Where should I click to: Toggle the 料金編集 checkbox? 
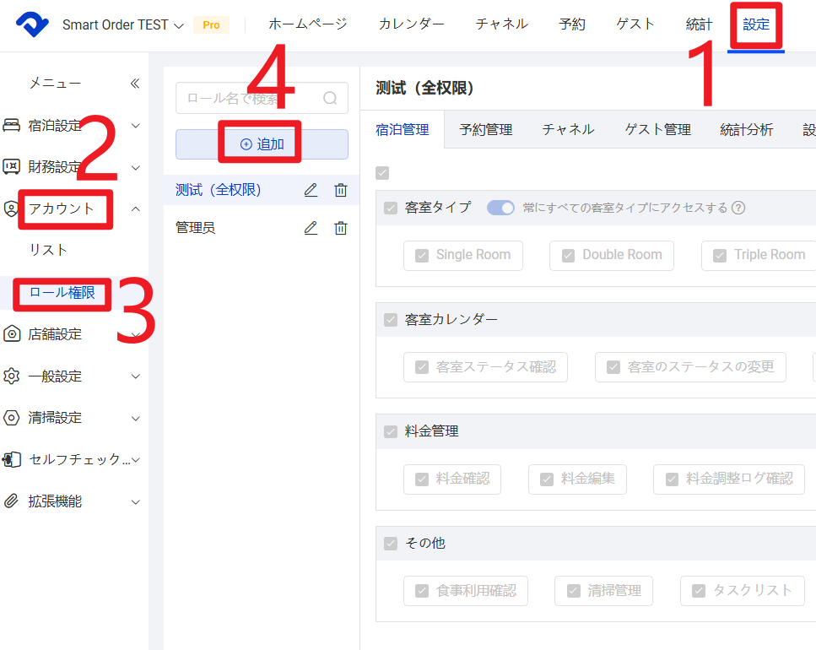(x=547, y=479)
